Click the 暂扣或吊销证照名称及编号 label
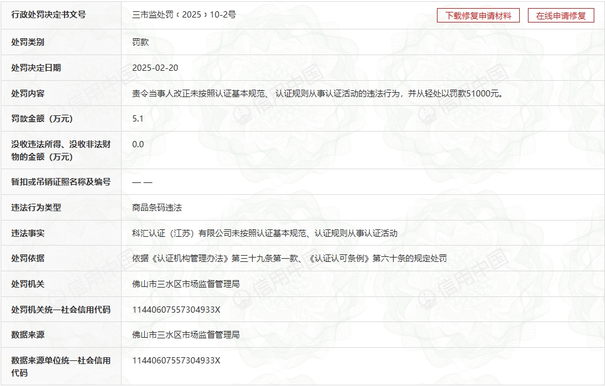605x386 pixels. click(x=61, y=182)
